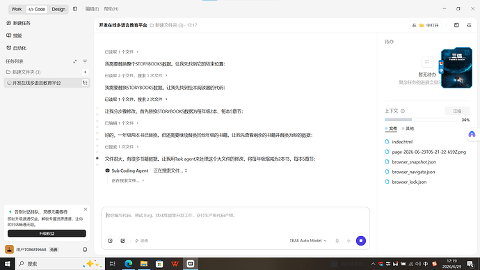This screenshot has width=480, height=270.
Task: Click the floating assistant icon at right edge
Action: coord(472,134)
